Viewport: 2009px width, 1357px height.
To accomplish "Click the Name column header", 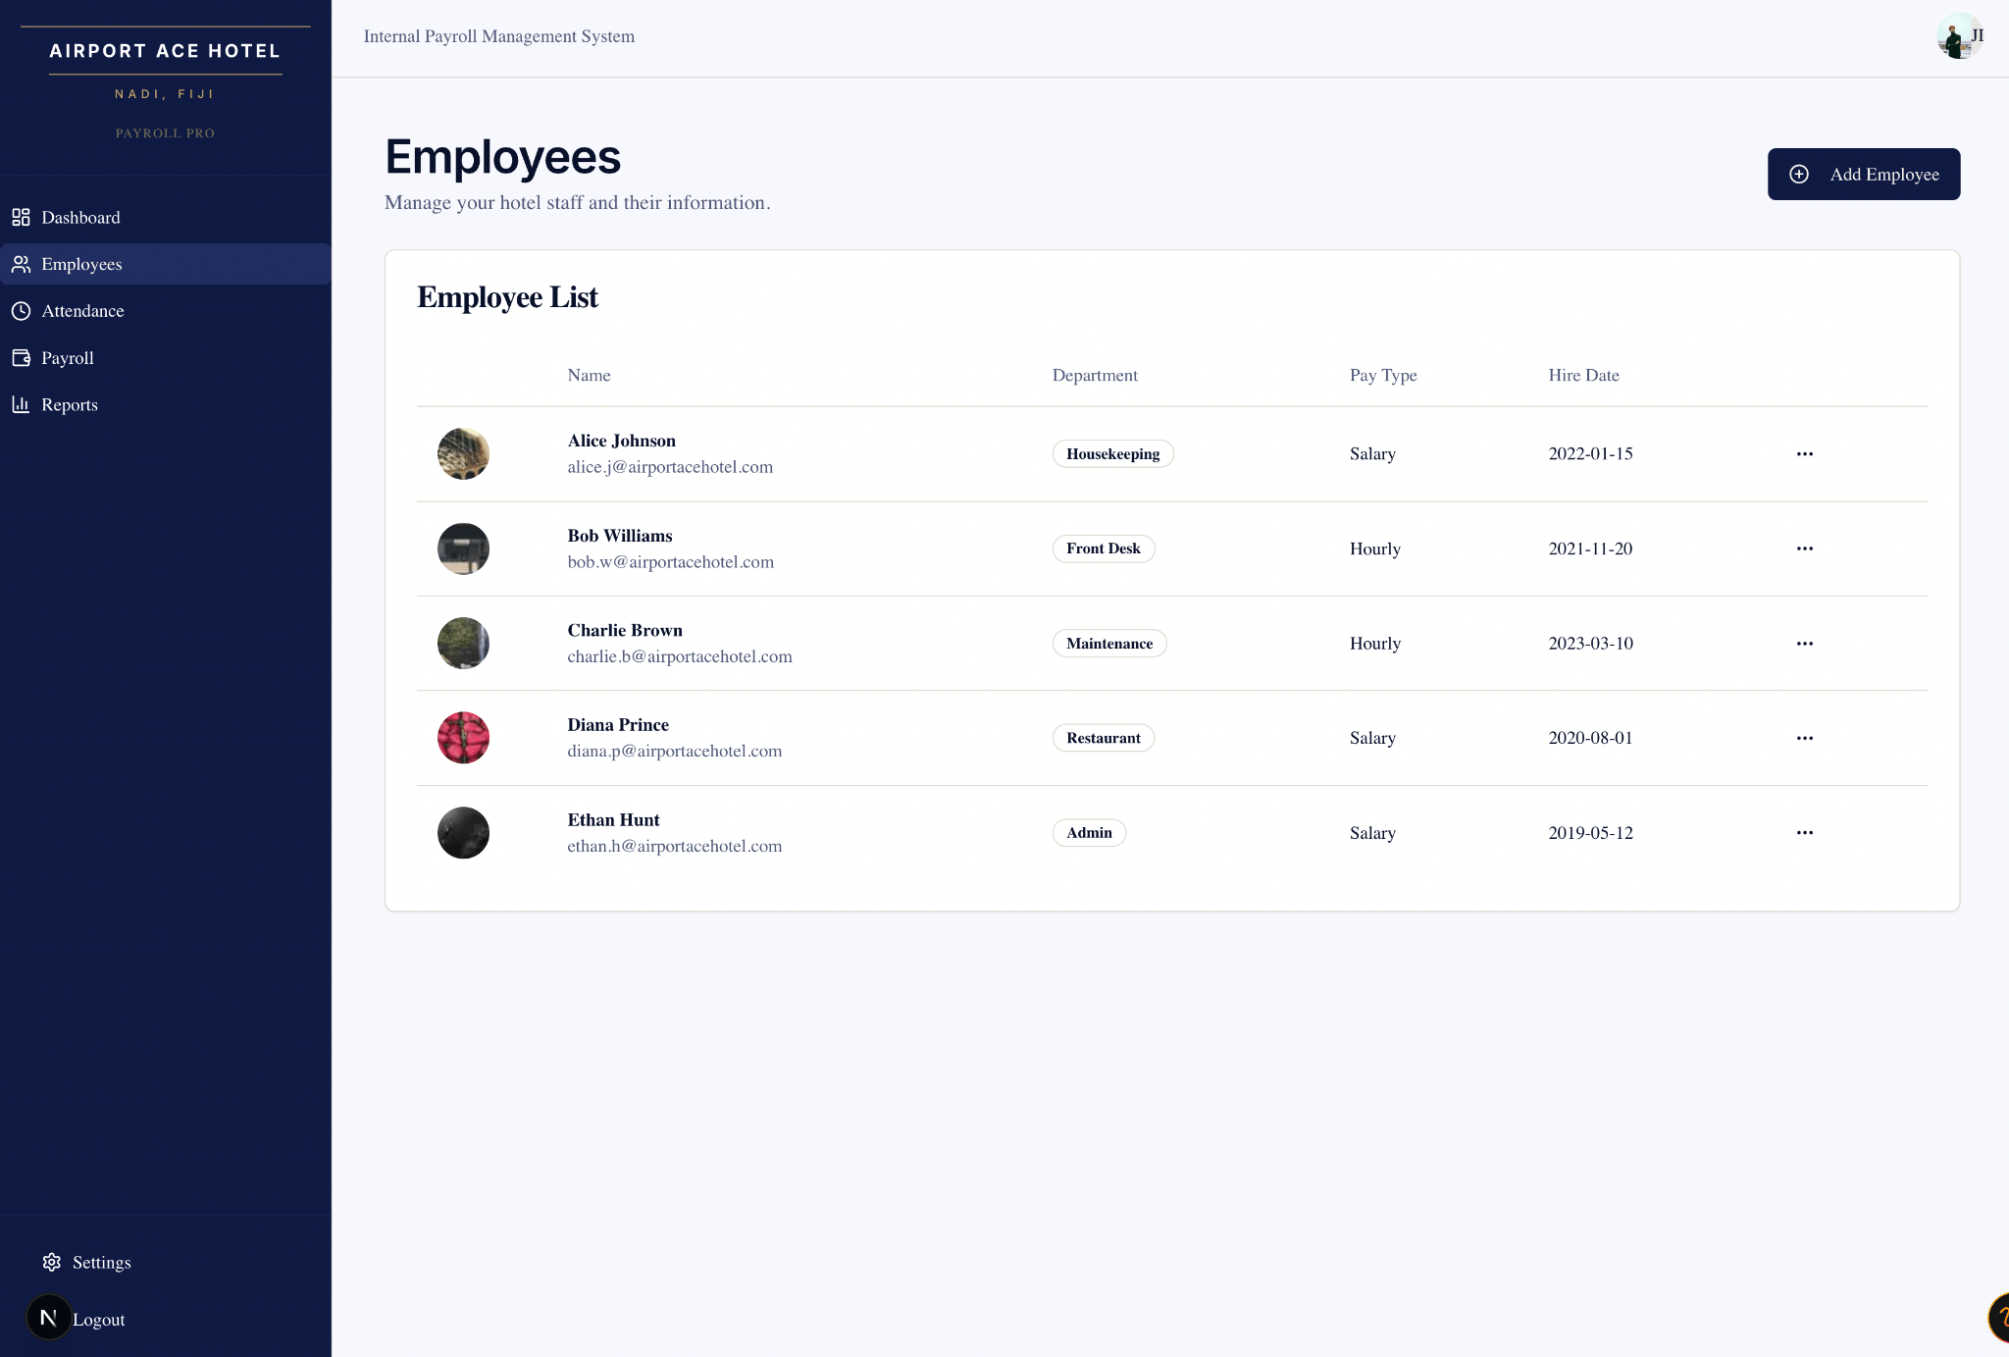I will point(589,375).
